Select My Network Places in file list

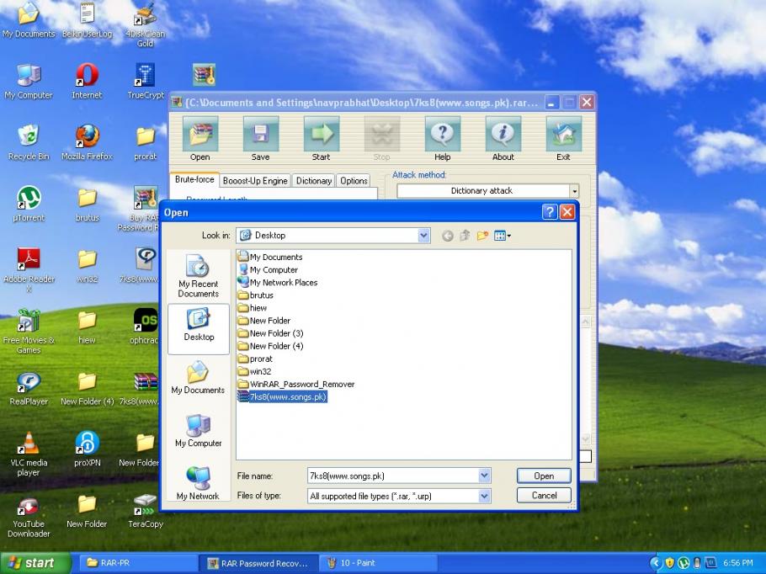click(x=278, y=283)
